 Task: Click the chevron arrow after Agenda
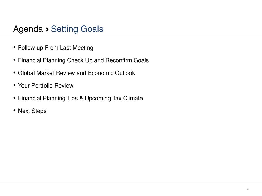tap(47, 29)
